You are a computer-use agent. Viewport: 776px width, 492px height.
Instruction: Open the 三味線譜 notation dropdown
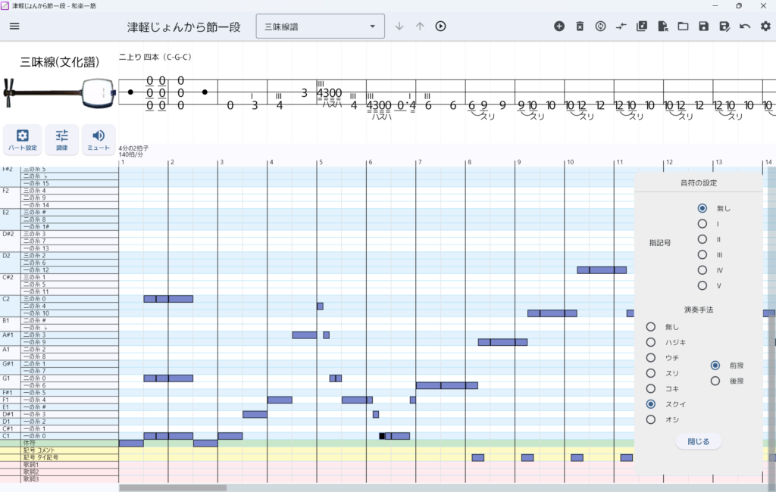(321, 26)
